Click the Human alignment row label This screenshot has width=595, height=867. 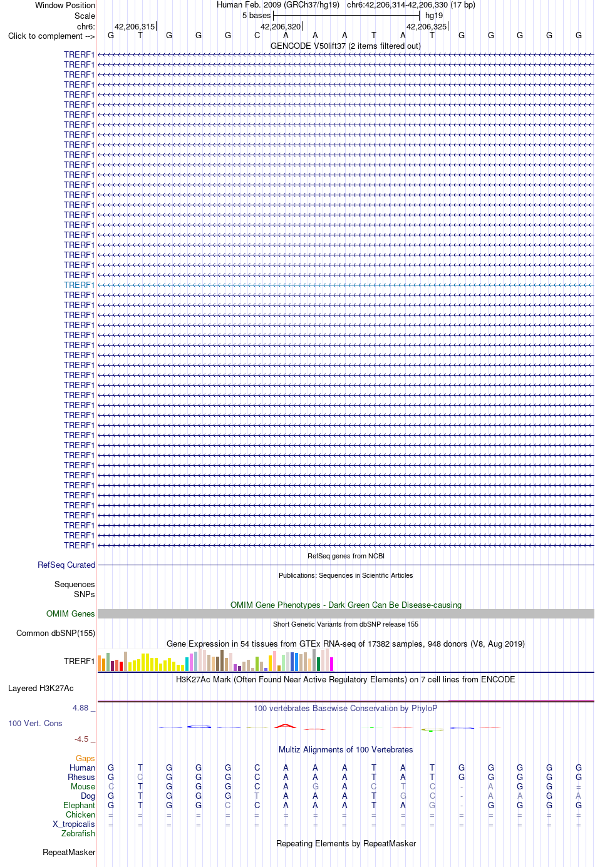point(82,767)
